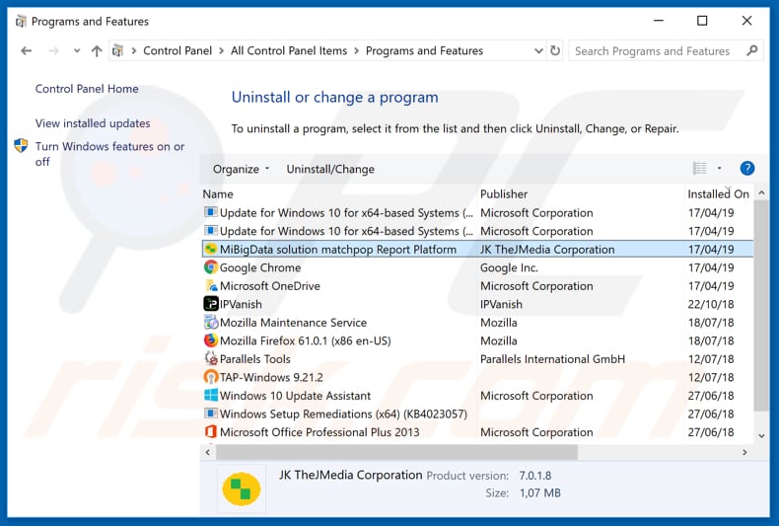Click first Update for Windows 10 icon
Screen dimensions: 779x526
pos(211,212)
